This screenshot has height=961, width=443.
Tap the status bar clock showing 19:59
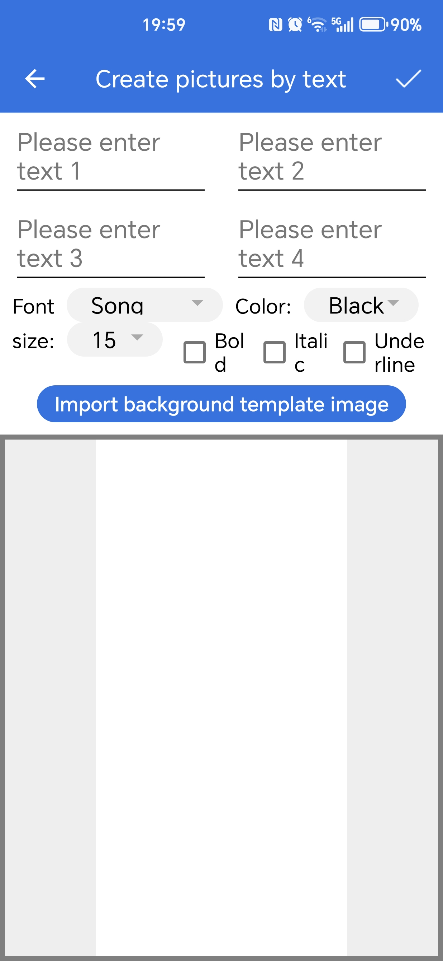[164, 25]
